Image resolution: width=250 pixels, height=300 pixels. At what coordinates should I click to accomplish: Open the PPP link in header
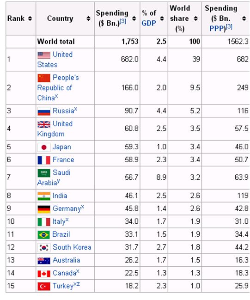(x=218, y=29)
